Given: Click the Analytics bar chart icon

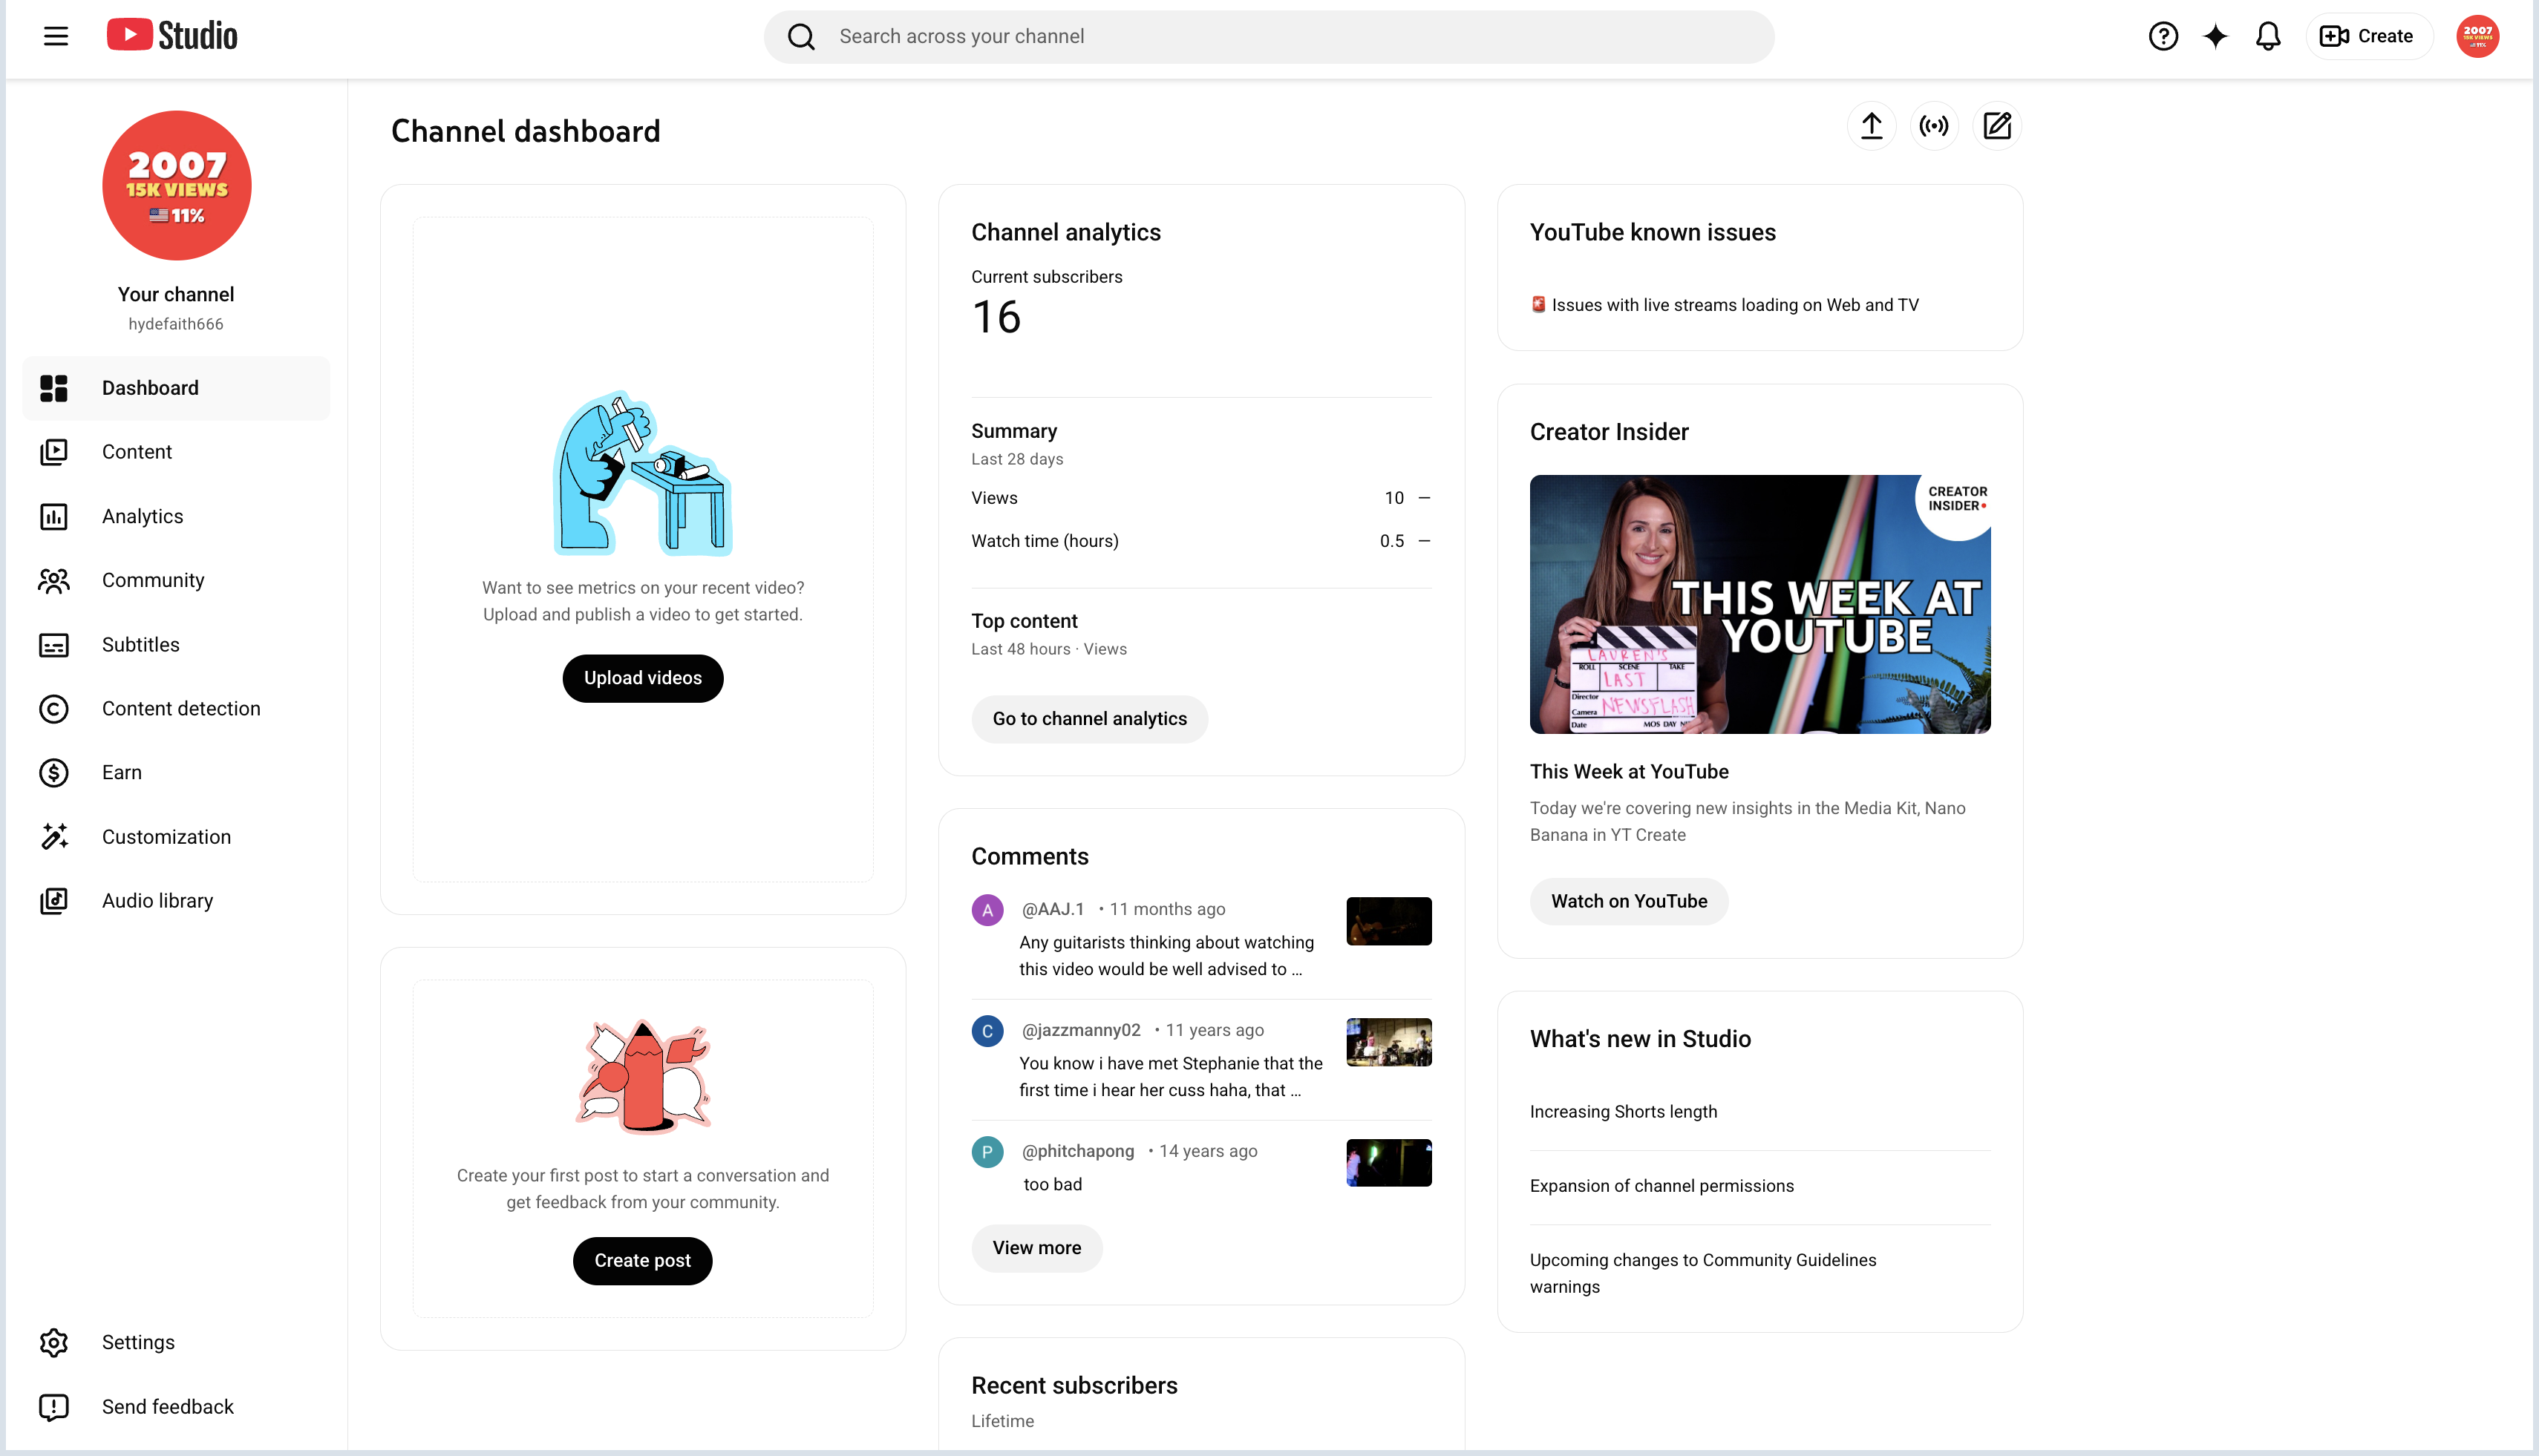Looking at the screenshot, I should coord(54,516).
